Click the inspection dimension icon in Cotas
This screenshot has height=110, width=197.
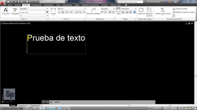point(77,12)
